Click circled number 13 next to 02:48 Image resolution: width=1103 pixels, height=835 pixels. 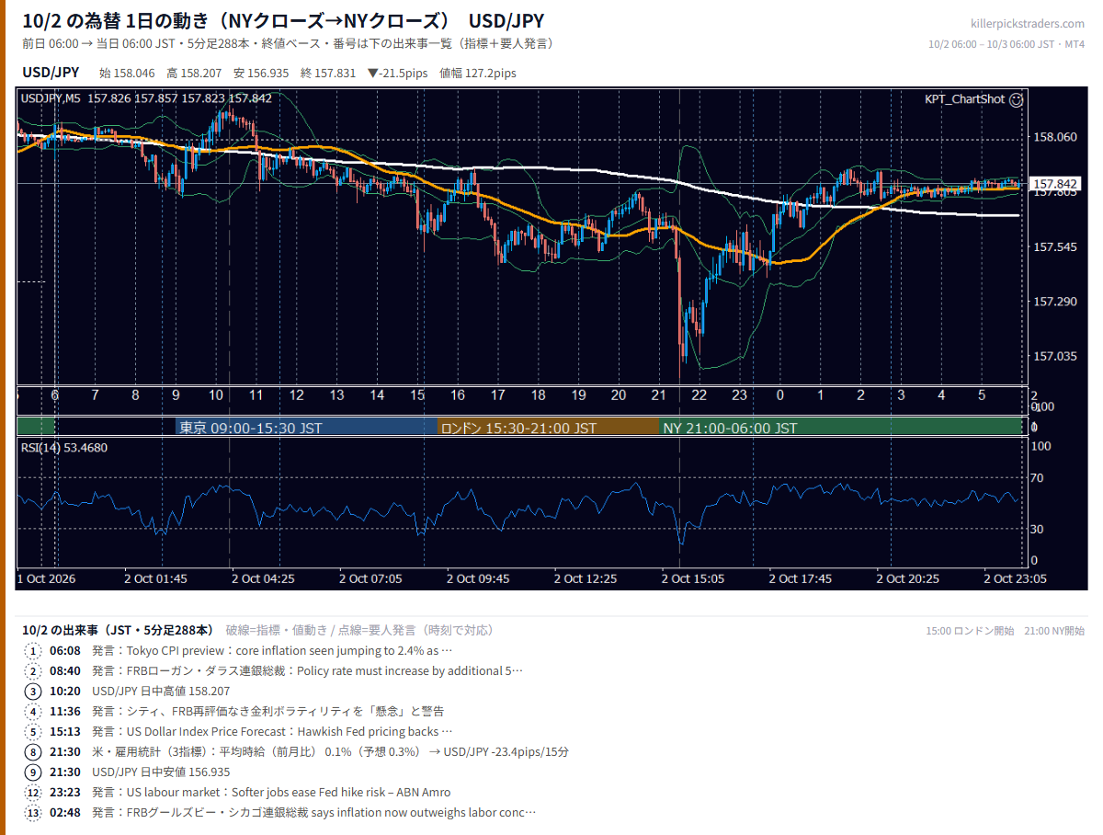coord(34,812)
